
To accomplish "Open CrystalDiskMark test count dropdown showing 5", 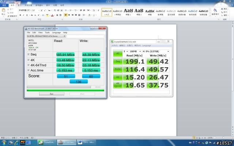I will [x=126, y=51].
